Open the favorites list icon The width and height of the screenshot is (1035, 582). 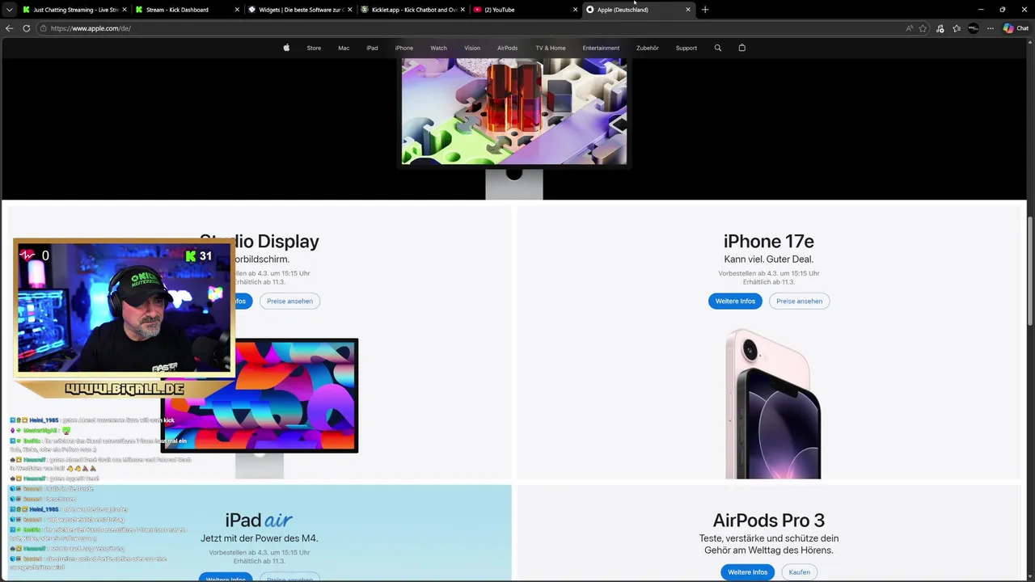pos(957,28)
